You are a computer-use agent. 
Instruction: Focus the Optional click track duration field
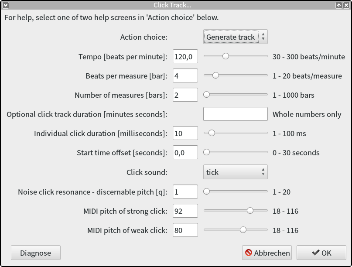pyautogui.click(x=236, y=114)
